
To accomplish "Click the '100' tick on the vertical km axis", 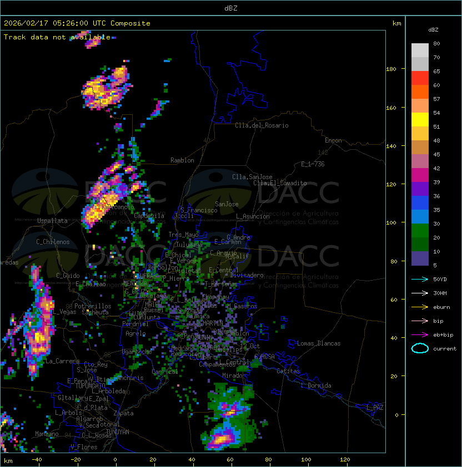I will click(x=391, y=223).
